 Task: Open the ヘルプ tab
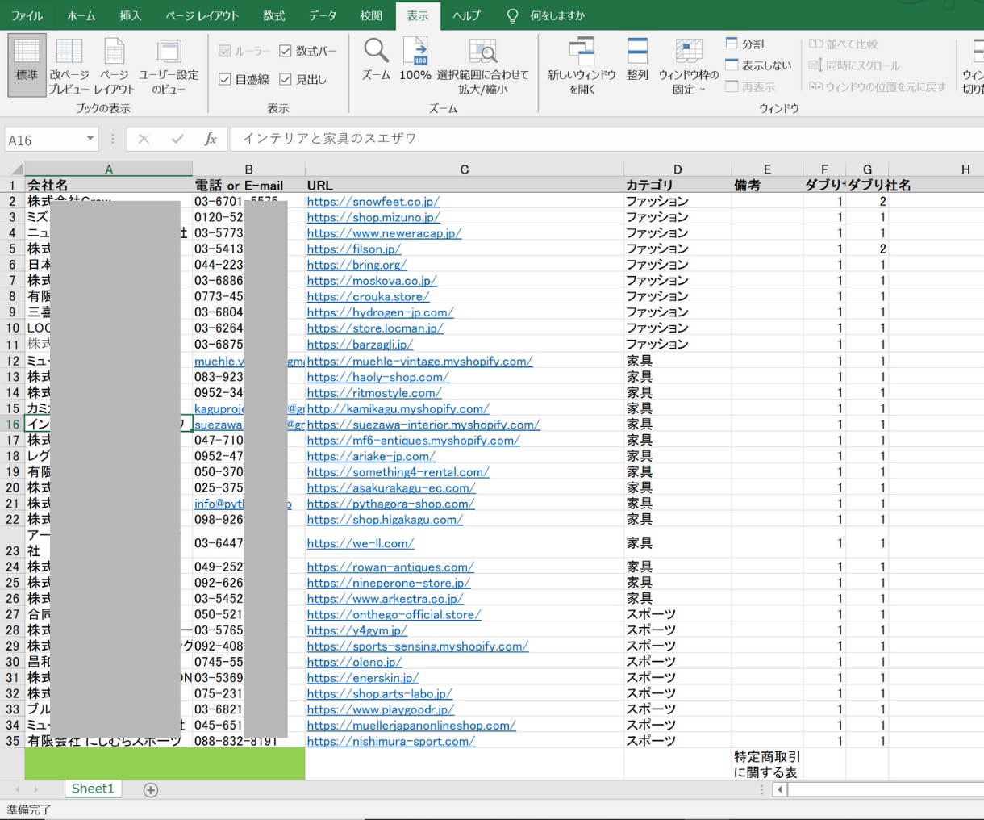[x=466, y=15]
